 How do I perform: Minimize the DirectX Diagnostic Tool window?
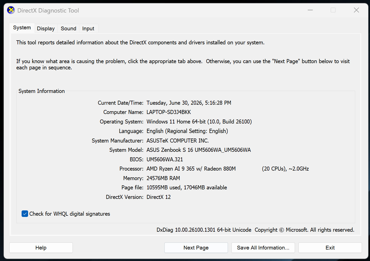click(x=310, y=10)
